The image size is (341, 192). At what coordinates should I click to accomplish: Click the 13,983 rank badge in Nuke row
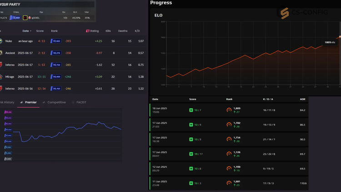click(x=56, y=41)
